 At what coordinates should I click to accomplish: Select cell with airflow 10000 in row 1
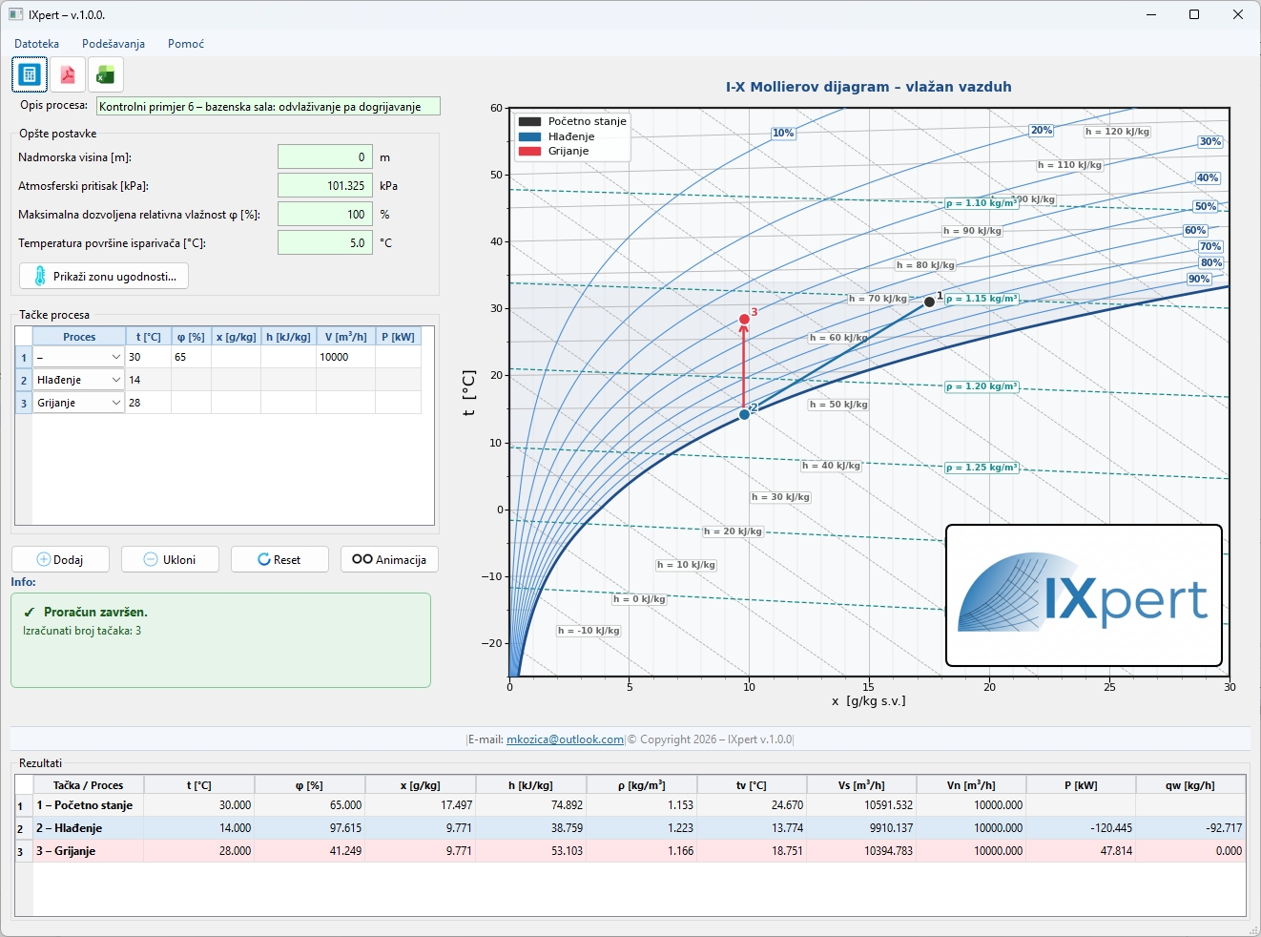tap(345, 357)
